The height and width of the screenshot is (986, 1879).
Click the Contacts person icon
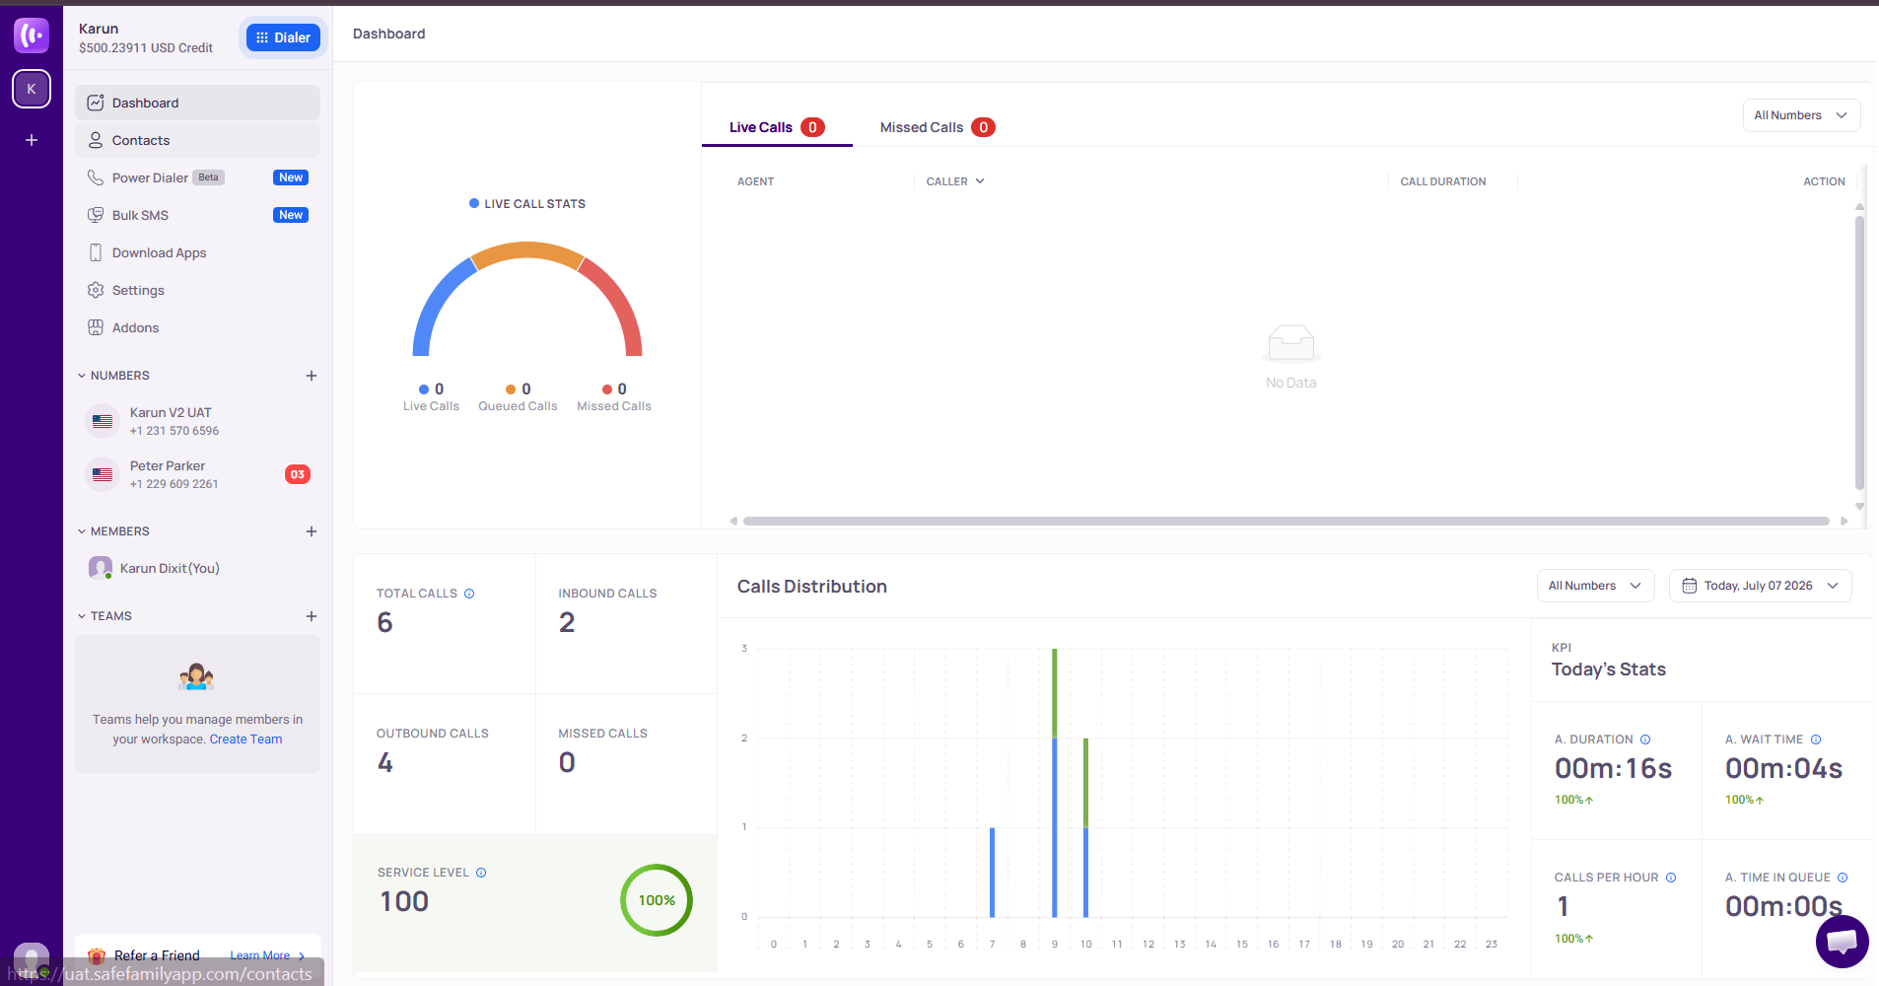coord(96,140)
